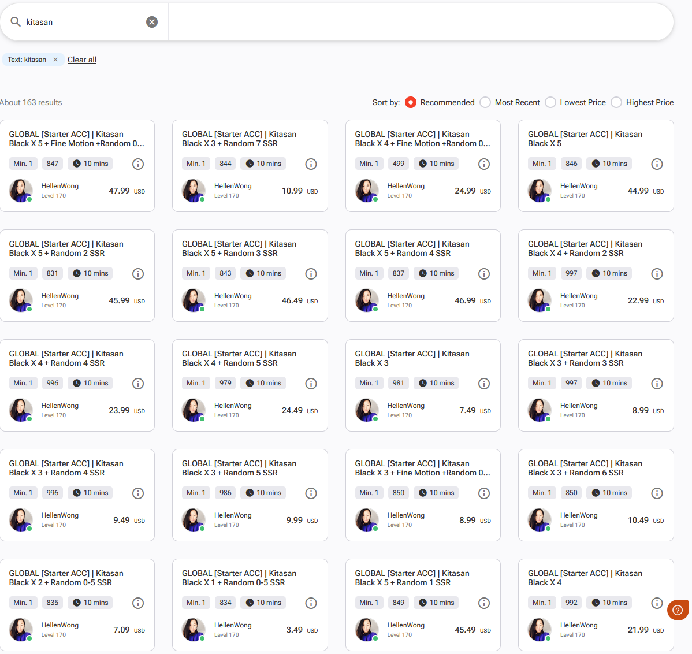Open info icon on 45.49 USD listing
The width and height of the screenshot is (692, 654).
coord(484,603)
